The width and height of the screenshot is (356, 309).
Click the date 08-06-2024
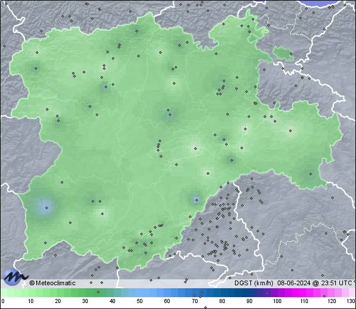tap(294, 283)
